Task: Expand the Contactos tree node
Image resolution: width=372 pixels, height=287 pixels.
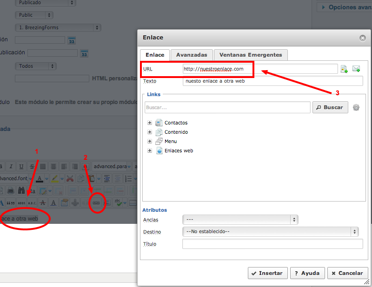Action: [150, 123]
